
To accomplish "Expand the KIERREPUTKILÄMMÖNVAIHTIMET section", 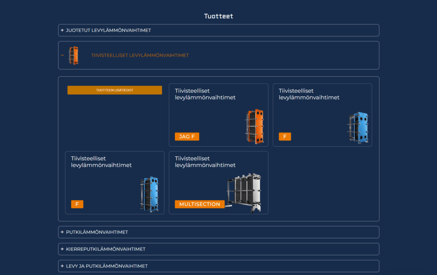I will [x=218, y=249].
